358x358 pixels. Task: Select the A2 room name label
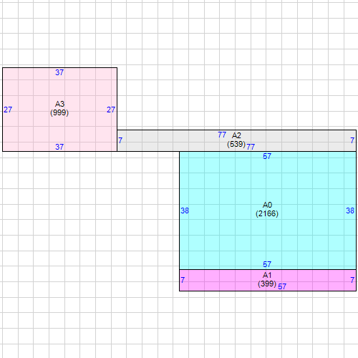[236, 135]
